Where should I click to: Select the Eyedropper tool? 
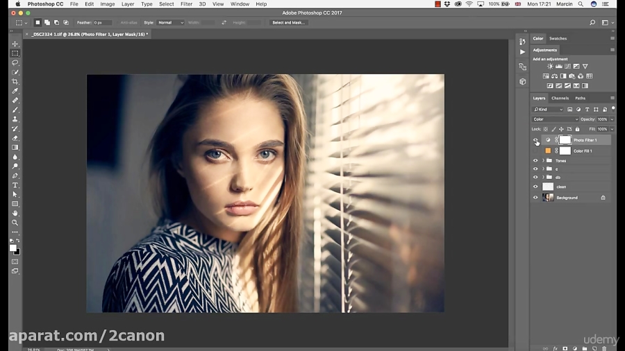pos(15,91)
